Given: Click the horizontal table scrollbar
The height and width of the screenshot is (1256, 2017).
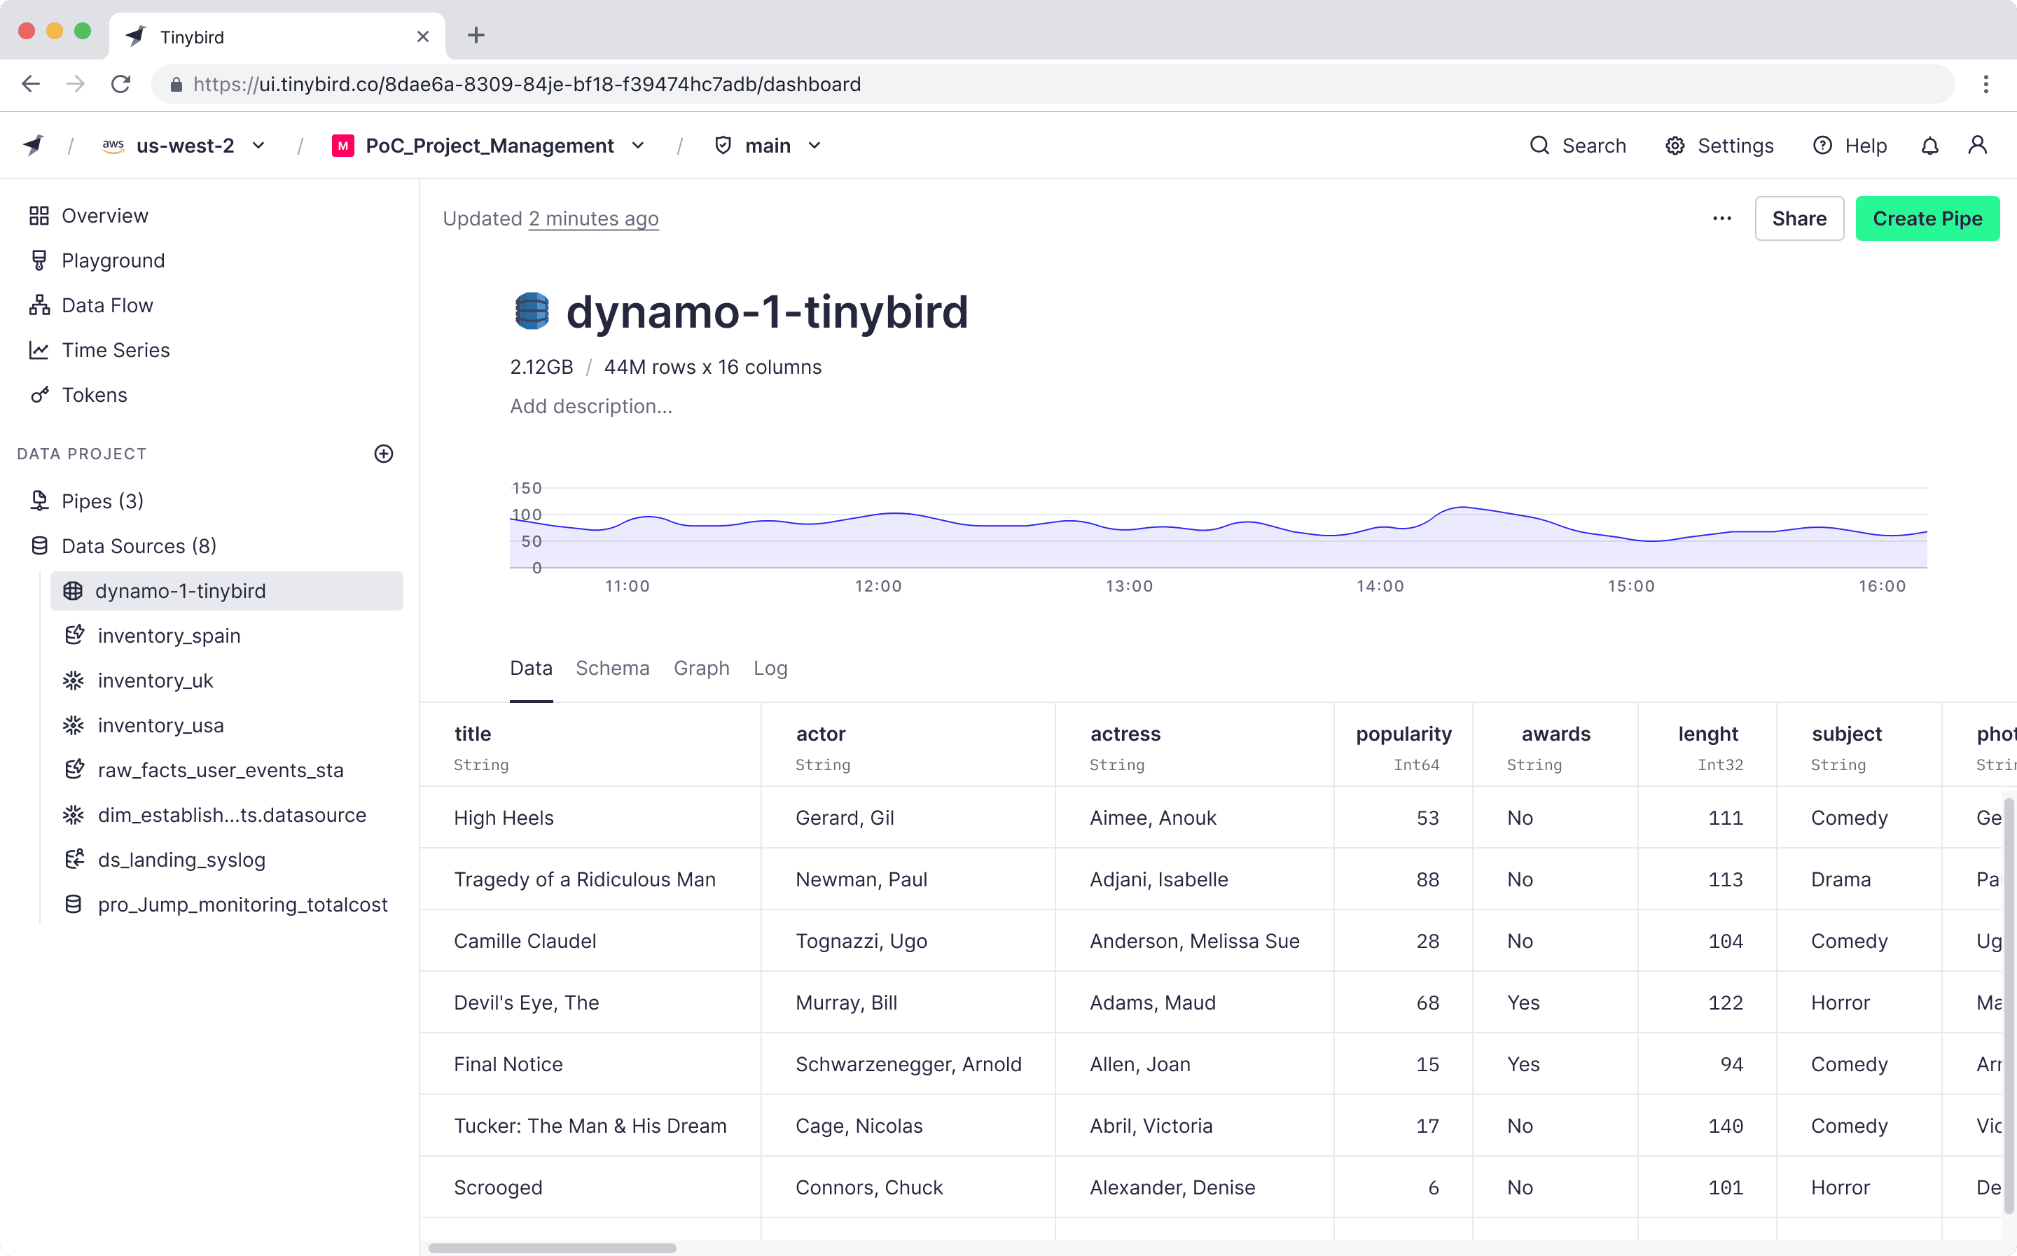Looking at the screenshot, I should click(552, 1248).
